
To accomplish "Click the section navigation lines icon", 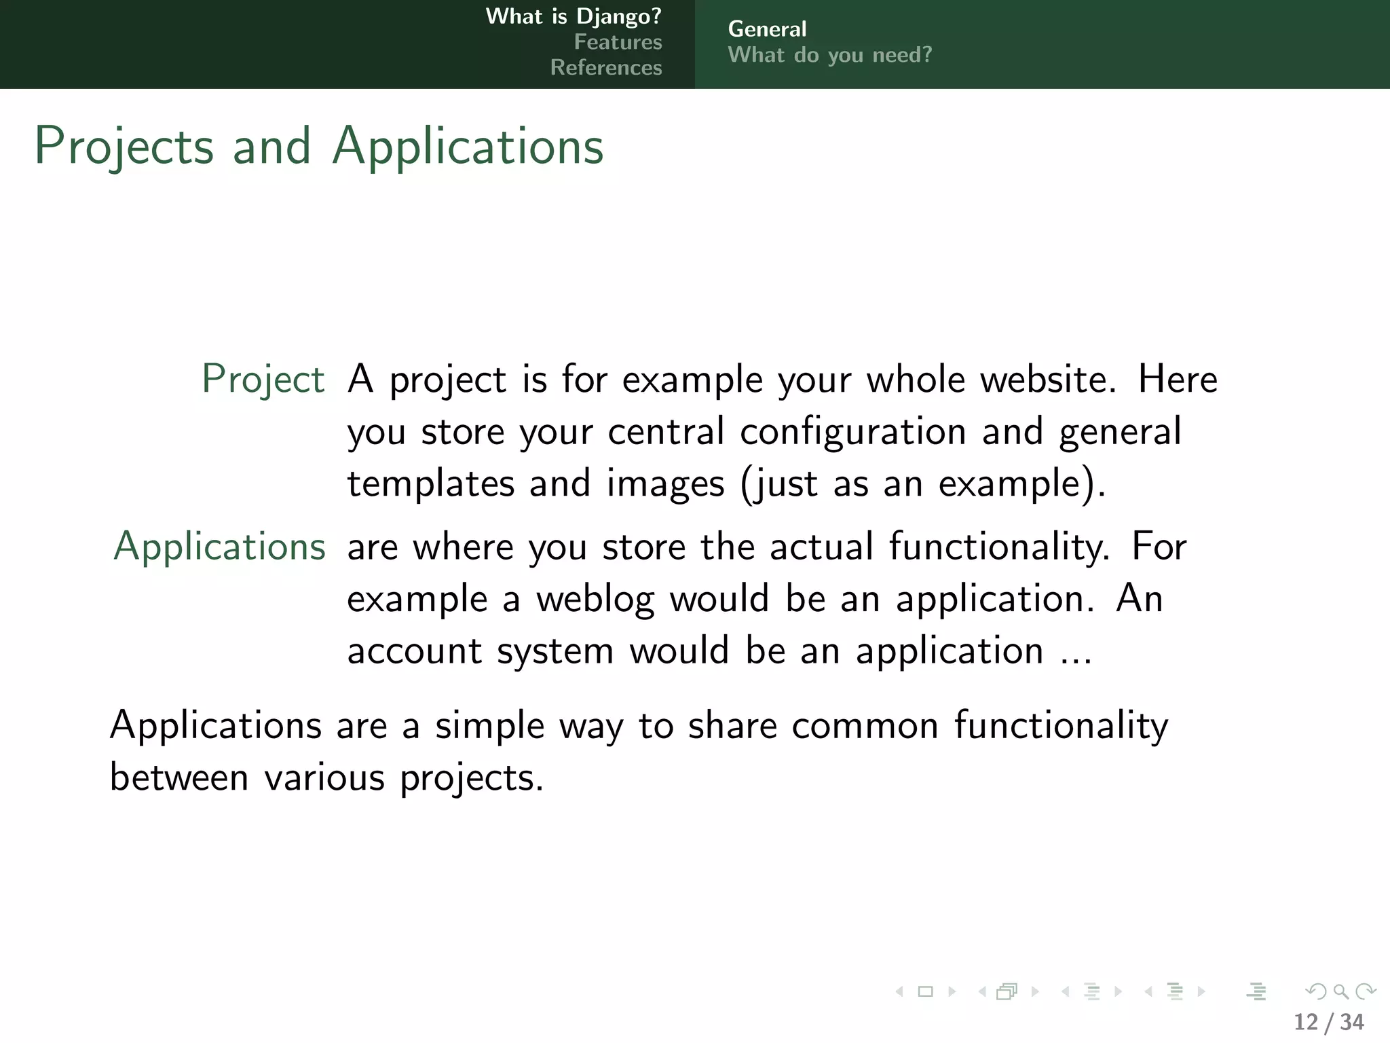I will pyautogui.click(x=1175, y=992).
